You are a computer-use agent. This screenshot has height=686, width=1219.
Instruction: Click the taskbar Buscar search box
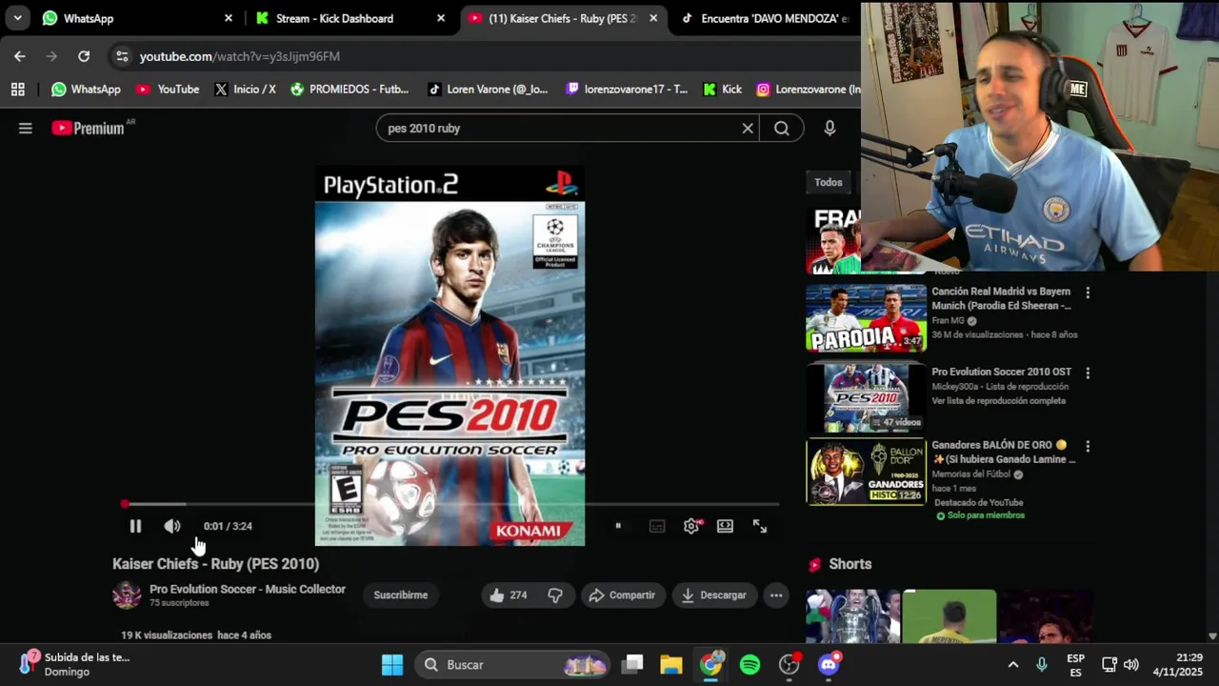(x=514, y=665)
